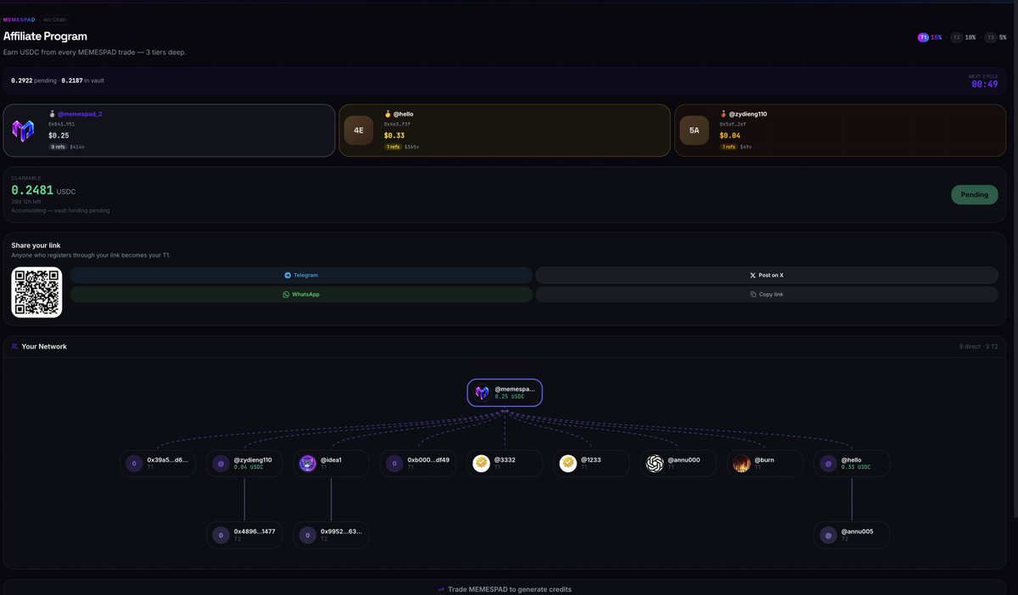The height and width of the screenshot is (595, 1018).
Task: Click the @annu000 spiral logo avatar
Action: point(655,464)
